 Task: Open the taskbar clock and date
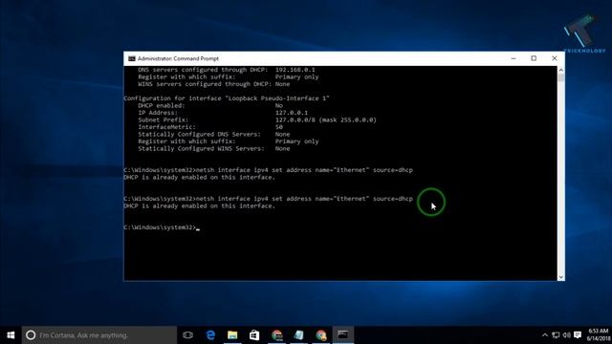point(598,335)
